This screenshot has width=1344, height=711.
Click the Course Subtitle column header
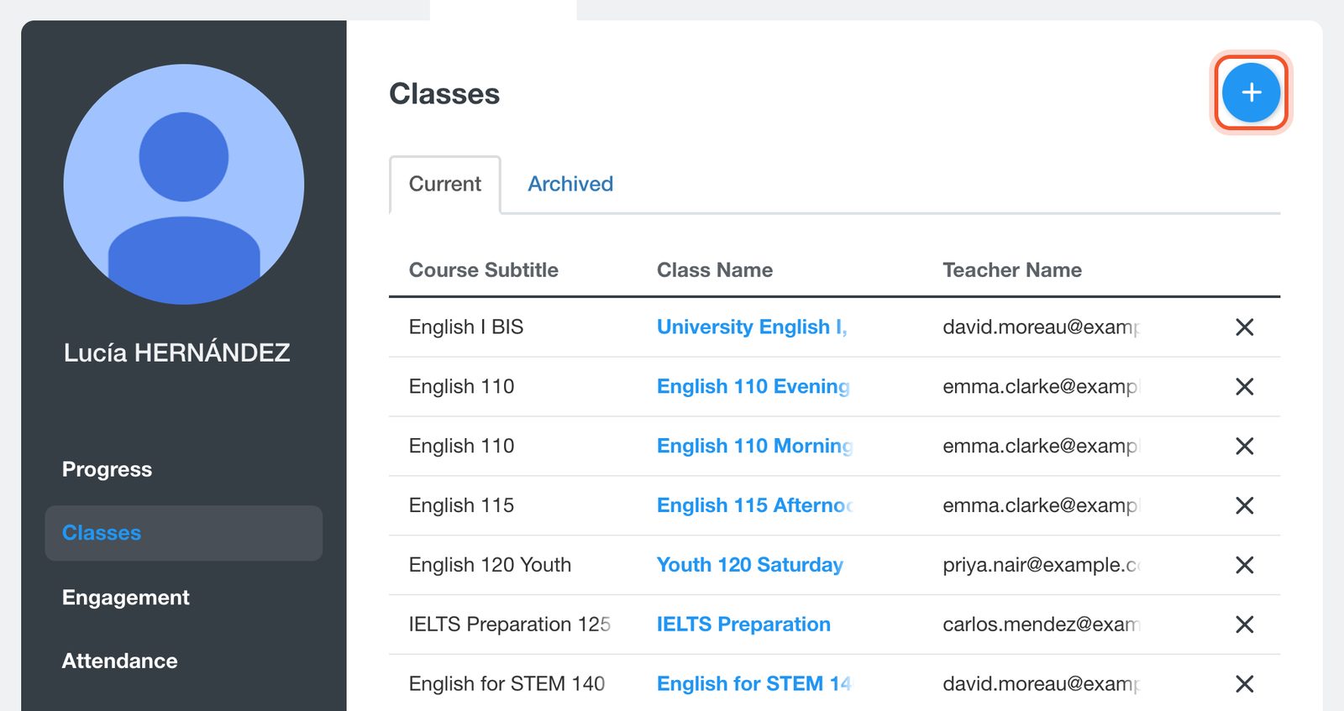point(484,270)
